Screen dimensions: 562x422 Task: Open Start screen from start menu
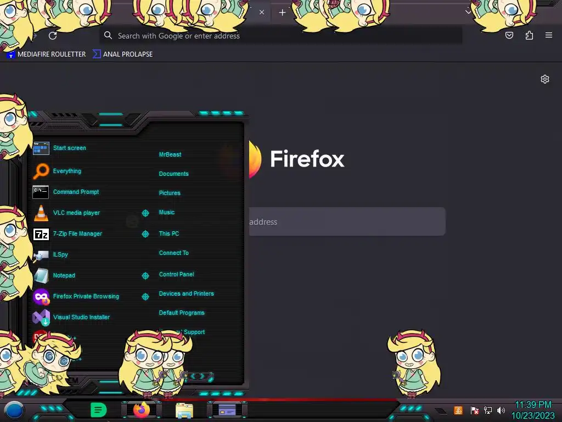(70, 148)
